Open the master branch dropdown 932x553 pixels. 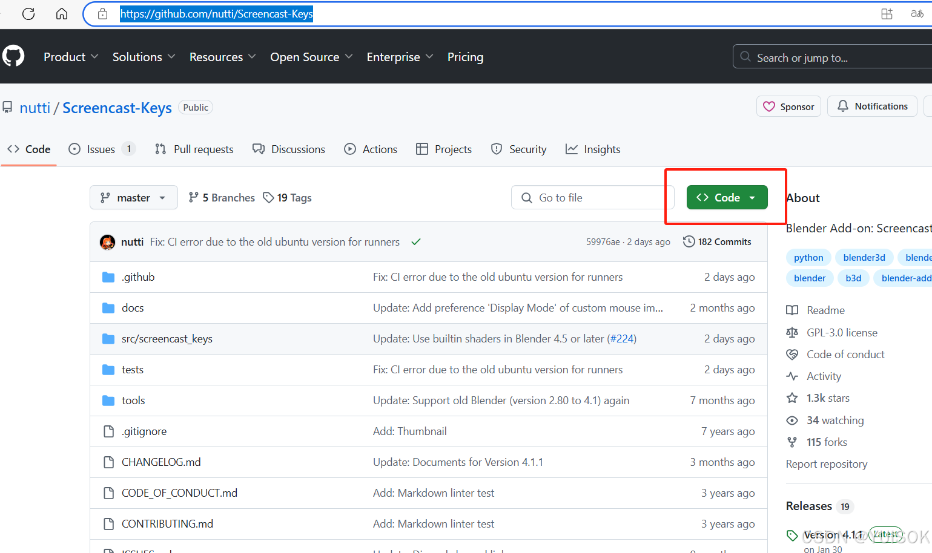click(x=134, y=198)
